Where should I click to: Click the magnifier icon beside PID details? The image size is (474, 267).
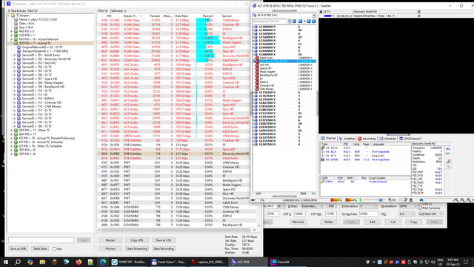coord(448,166)
